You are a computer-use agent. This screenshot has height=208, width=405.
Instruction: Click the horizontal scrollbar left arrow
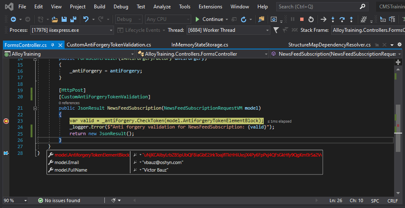(134, 200)
